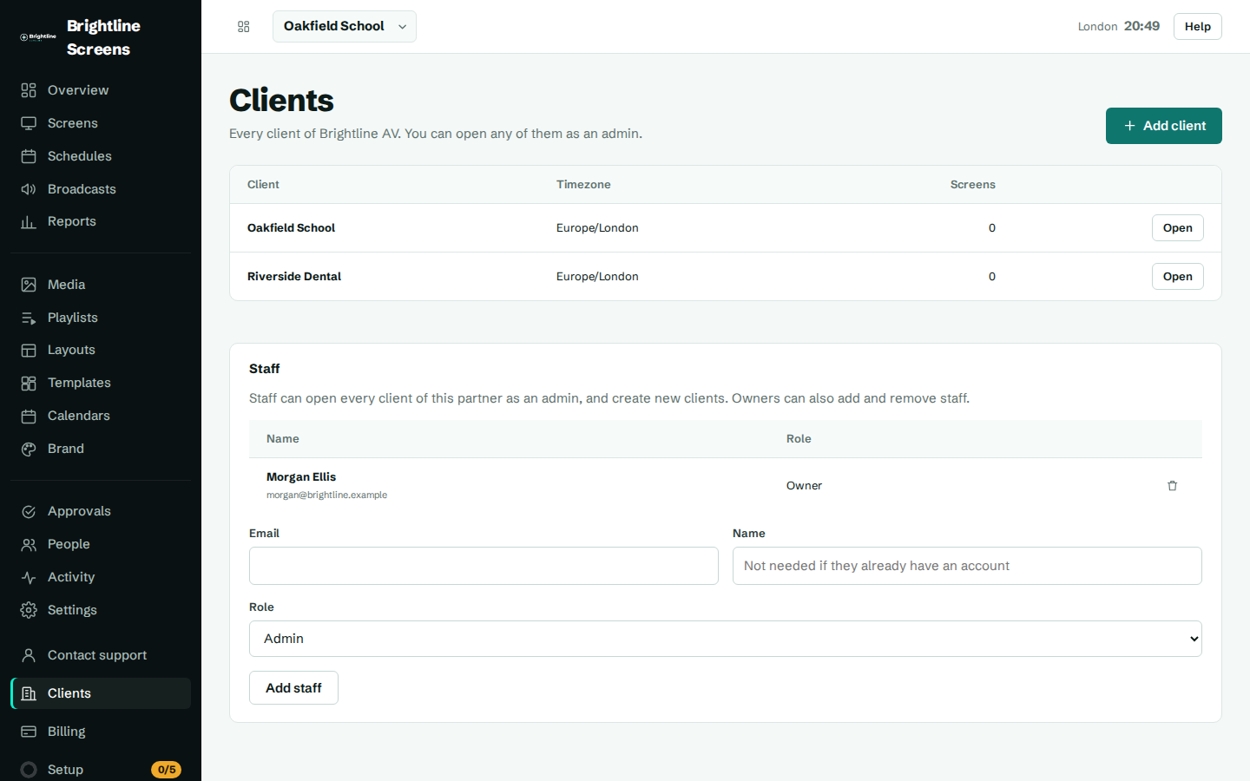1250x781 pixels.
Task: Delete Morgan Ellis with trash icon
Action: pyautogui.click(x=1172, y=486)
